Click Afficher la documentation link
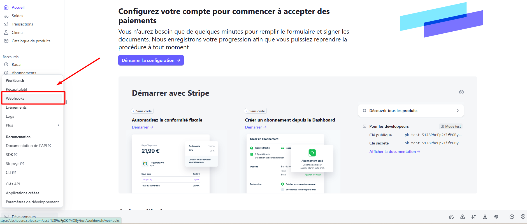 tap(395, 151)
